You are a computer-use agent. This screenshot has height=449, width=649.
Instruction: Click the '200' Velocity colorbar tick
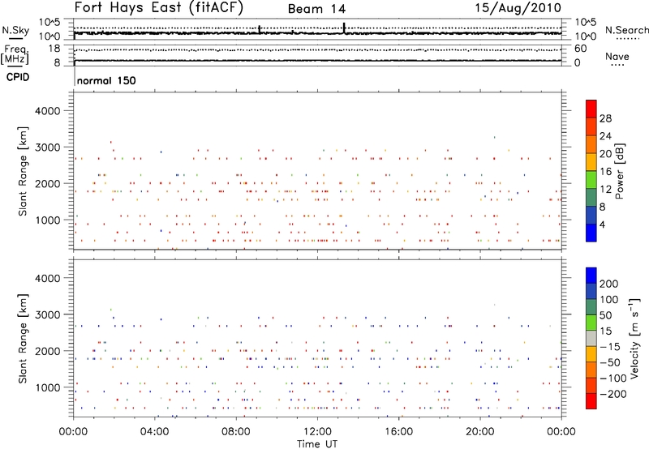609,284
